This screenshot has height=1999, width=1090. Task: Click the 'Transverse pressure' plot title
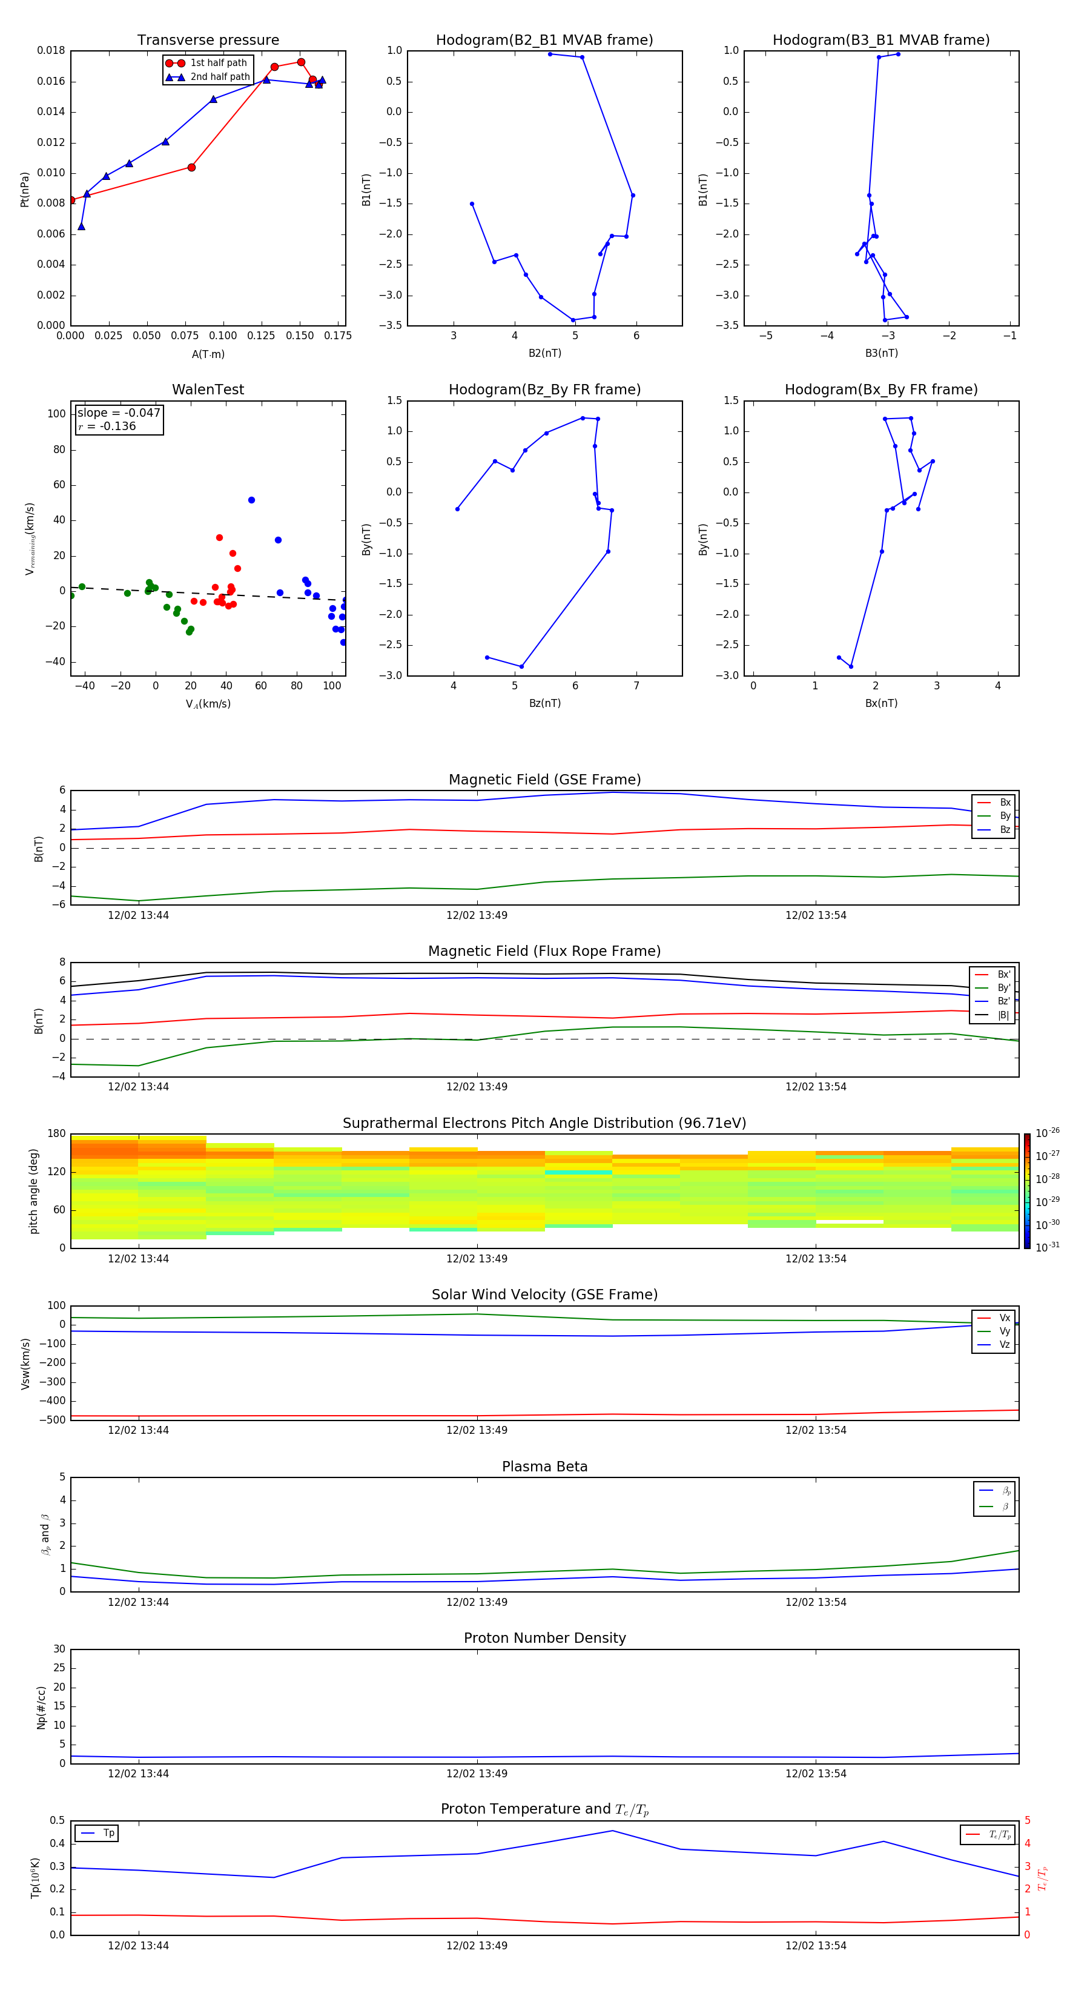tap(208, 41)
